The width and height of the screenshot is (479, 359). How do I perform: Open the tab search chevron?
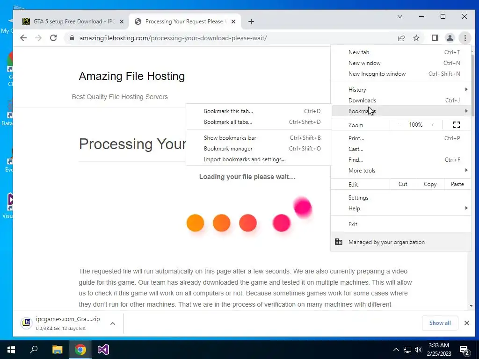[400, 16]
